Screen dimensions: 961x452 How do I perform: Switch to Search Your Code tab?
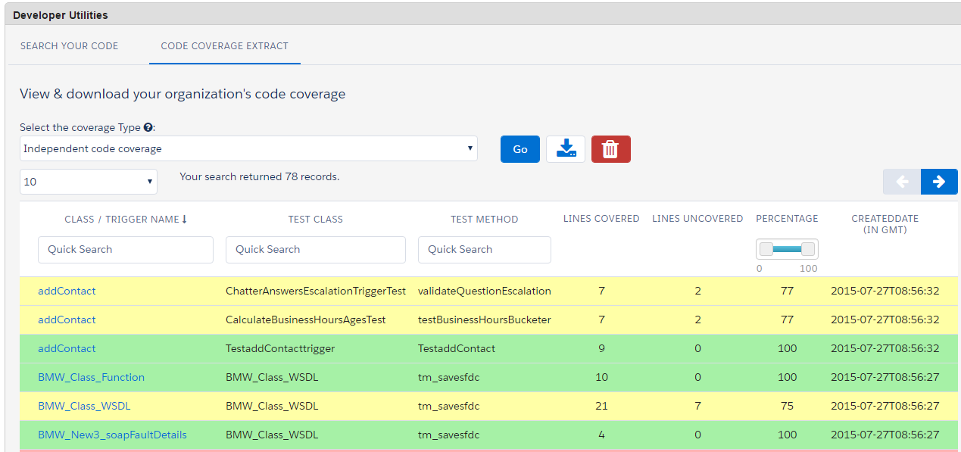click(x=69, y=45)
